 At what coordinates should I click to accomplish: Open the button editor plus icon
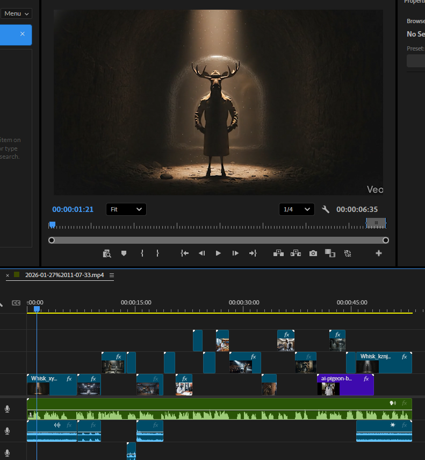coord(379,253)
